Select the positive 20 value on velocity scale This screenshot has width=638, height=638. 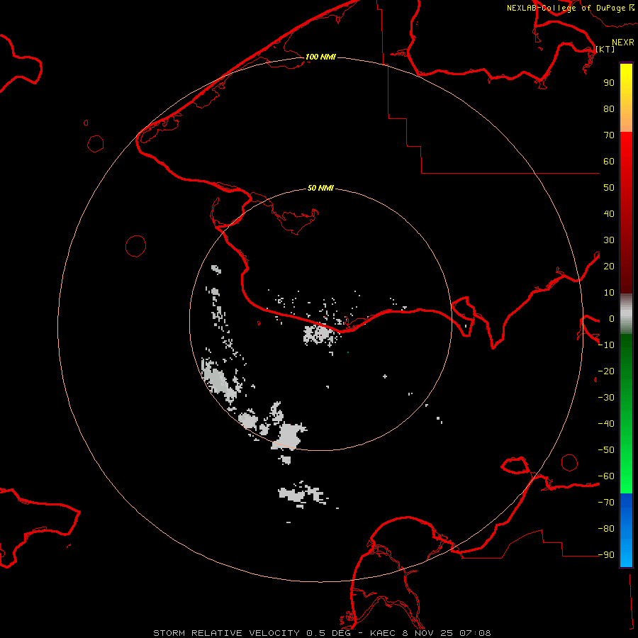(x=609, y=266)
